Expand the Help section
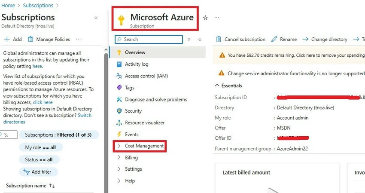365x193 pixels. (119, 181)
